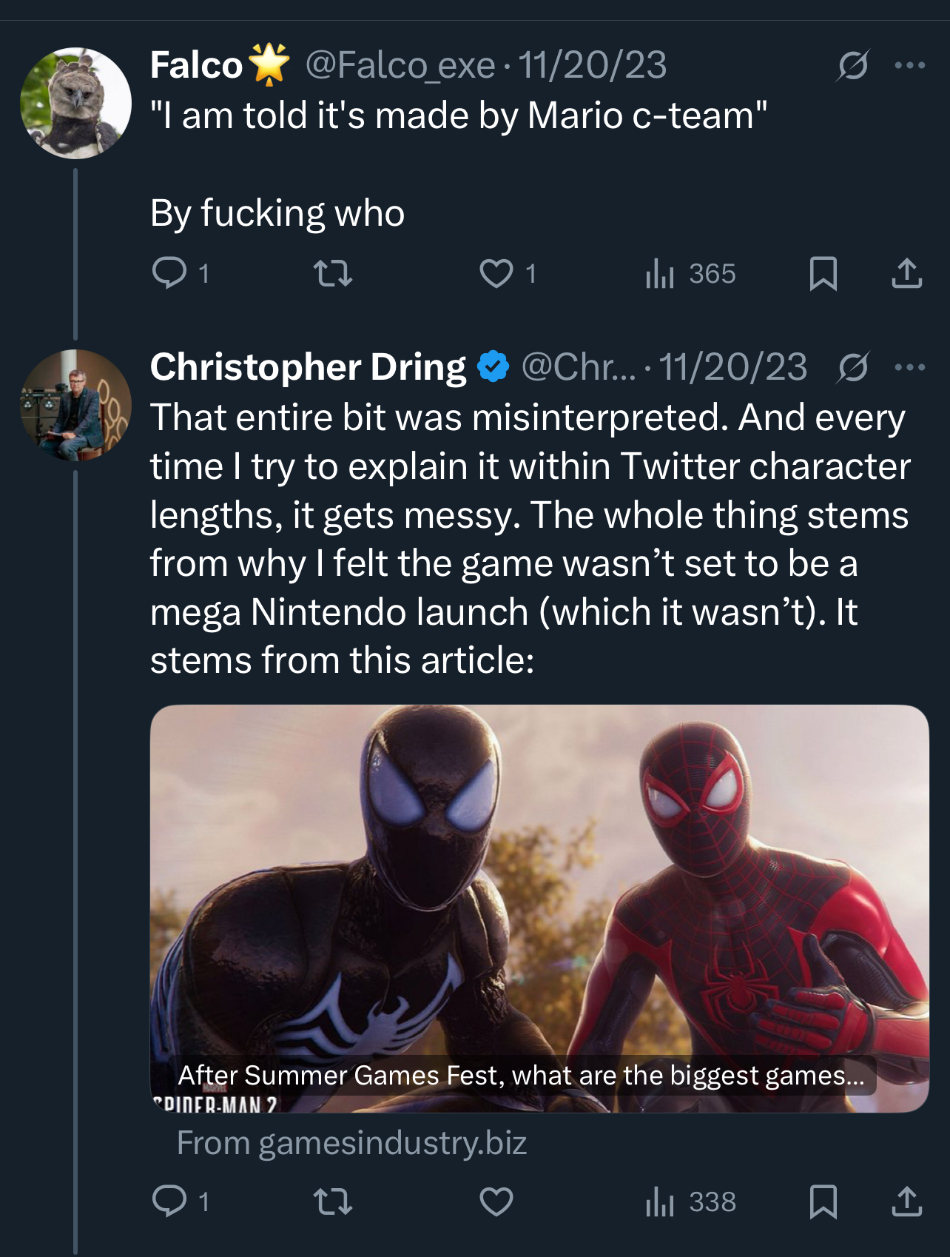The height and width of the screenshot is (1257, 950).
Task: Share Falco's tweet
Action: 906,273
